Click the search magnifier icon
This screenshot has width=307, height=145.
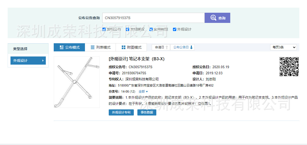click(213, 18)
